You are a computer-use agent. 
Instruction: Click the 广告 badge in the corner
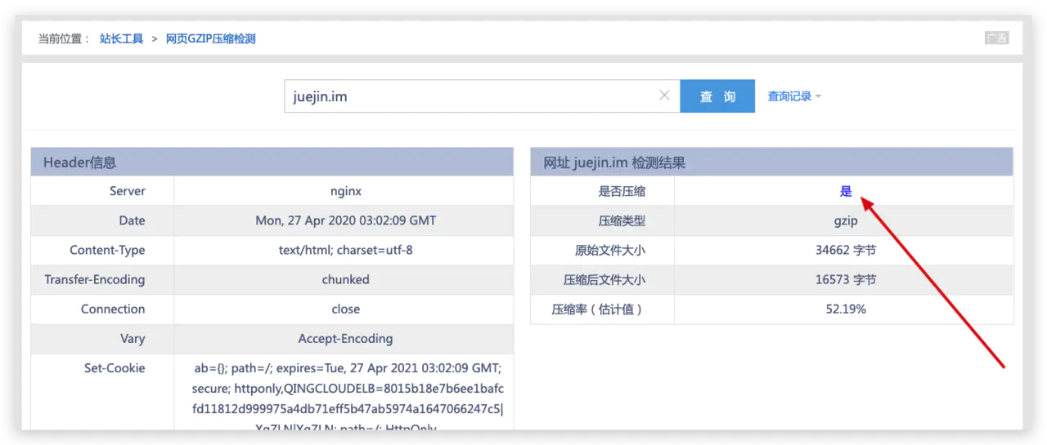tap(996, 38)
